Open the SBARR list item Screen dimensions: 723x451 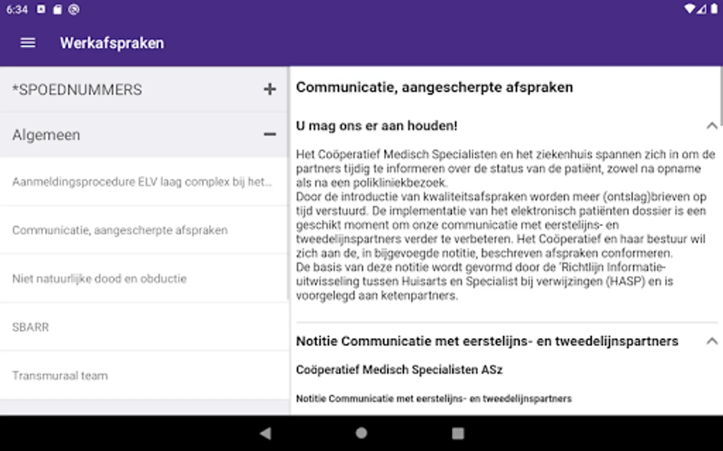coord(144,327)
